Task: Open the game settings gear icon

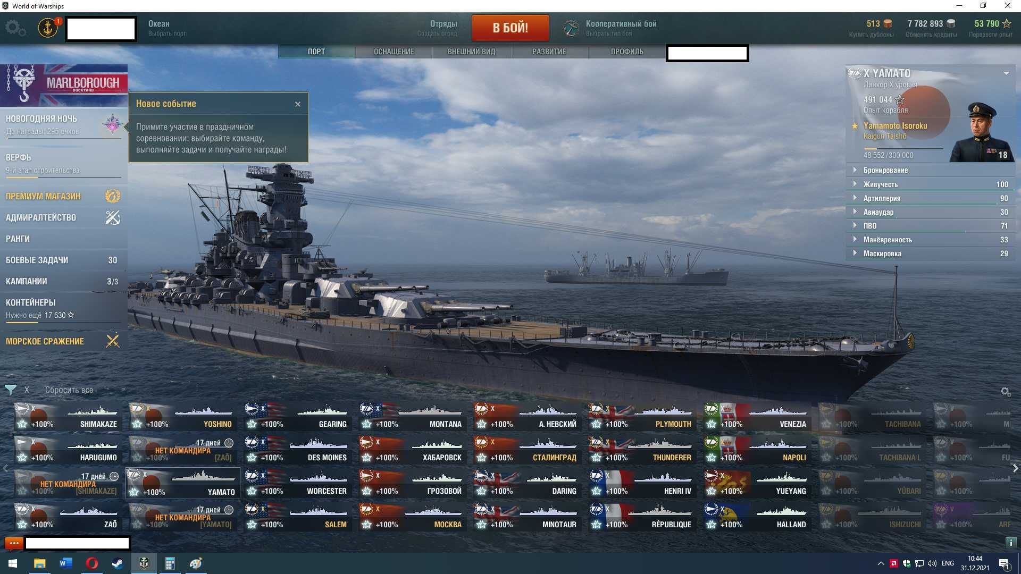Action: pos(15,28)
